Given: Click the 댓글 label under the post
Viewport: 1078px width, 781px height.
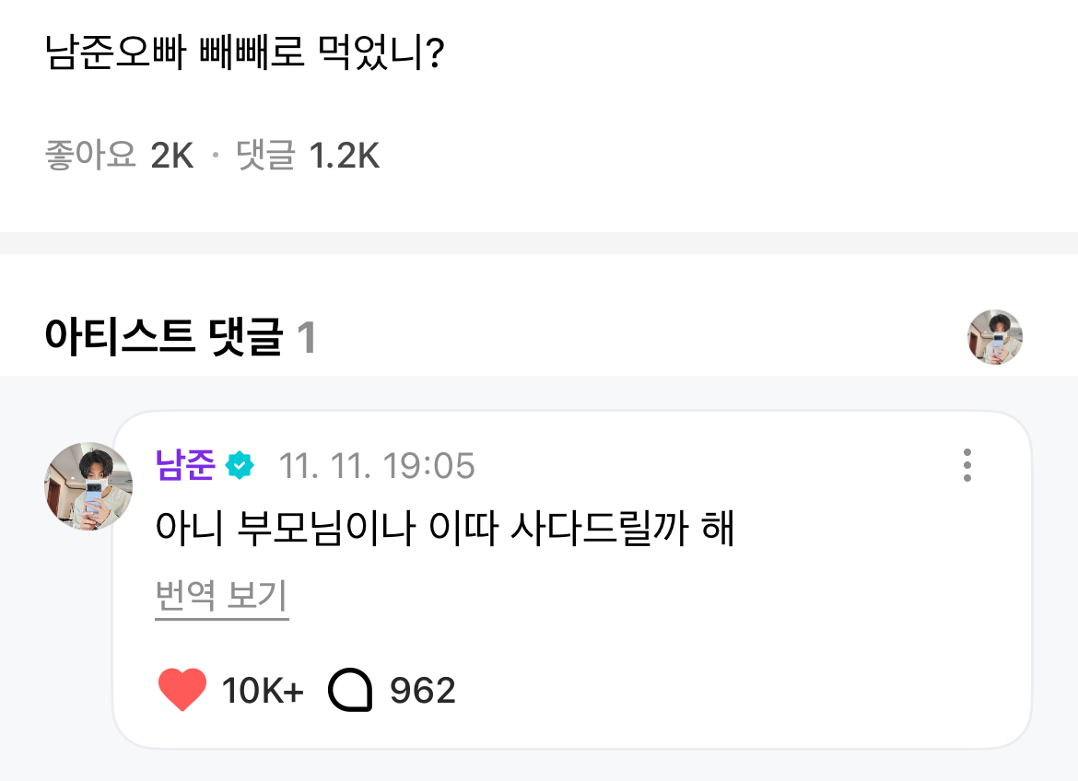Looking at the screenshot, I should (x=265, y=157).
